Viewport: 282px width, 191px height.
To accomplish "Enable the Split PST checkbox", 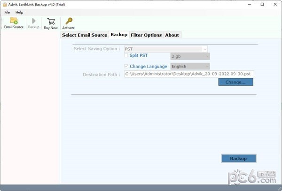I will (x=125, y=56).
